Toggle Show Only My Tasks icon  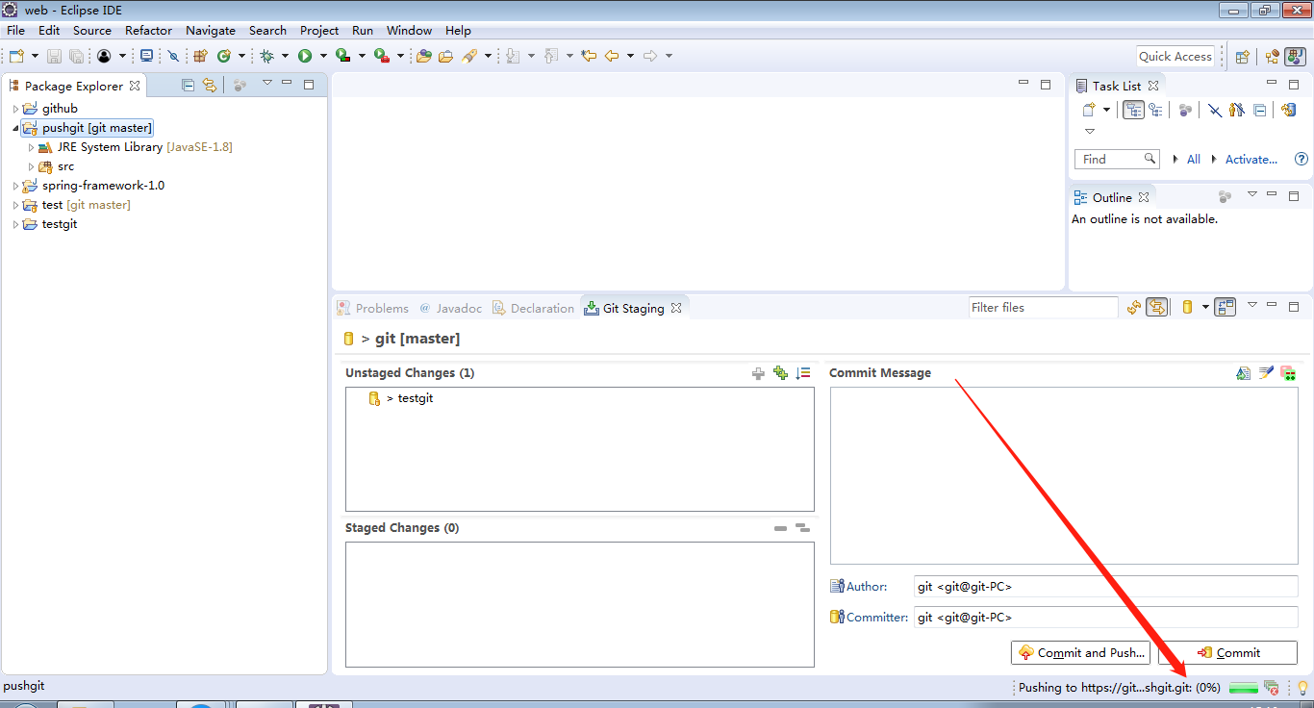1237,110
